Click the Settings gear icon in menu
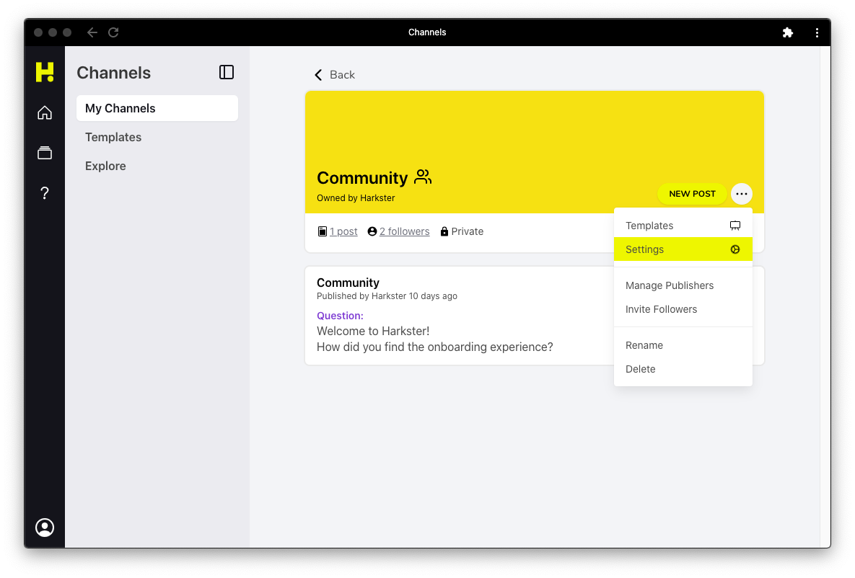Screen dimensions: 855x578 coord(735,249)
